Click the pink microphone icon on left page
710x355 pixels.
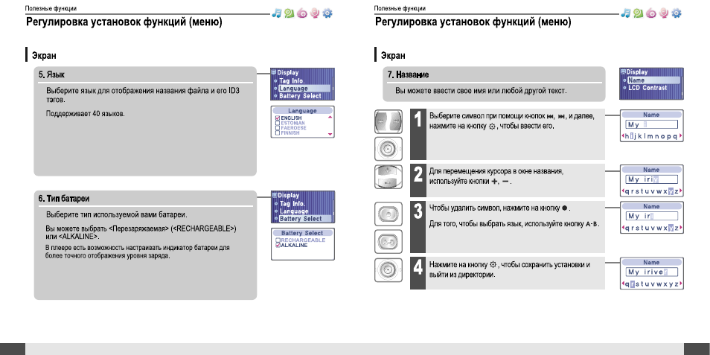pyautogui.click(x=315, y=13)
